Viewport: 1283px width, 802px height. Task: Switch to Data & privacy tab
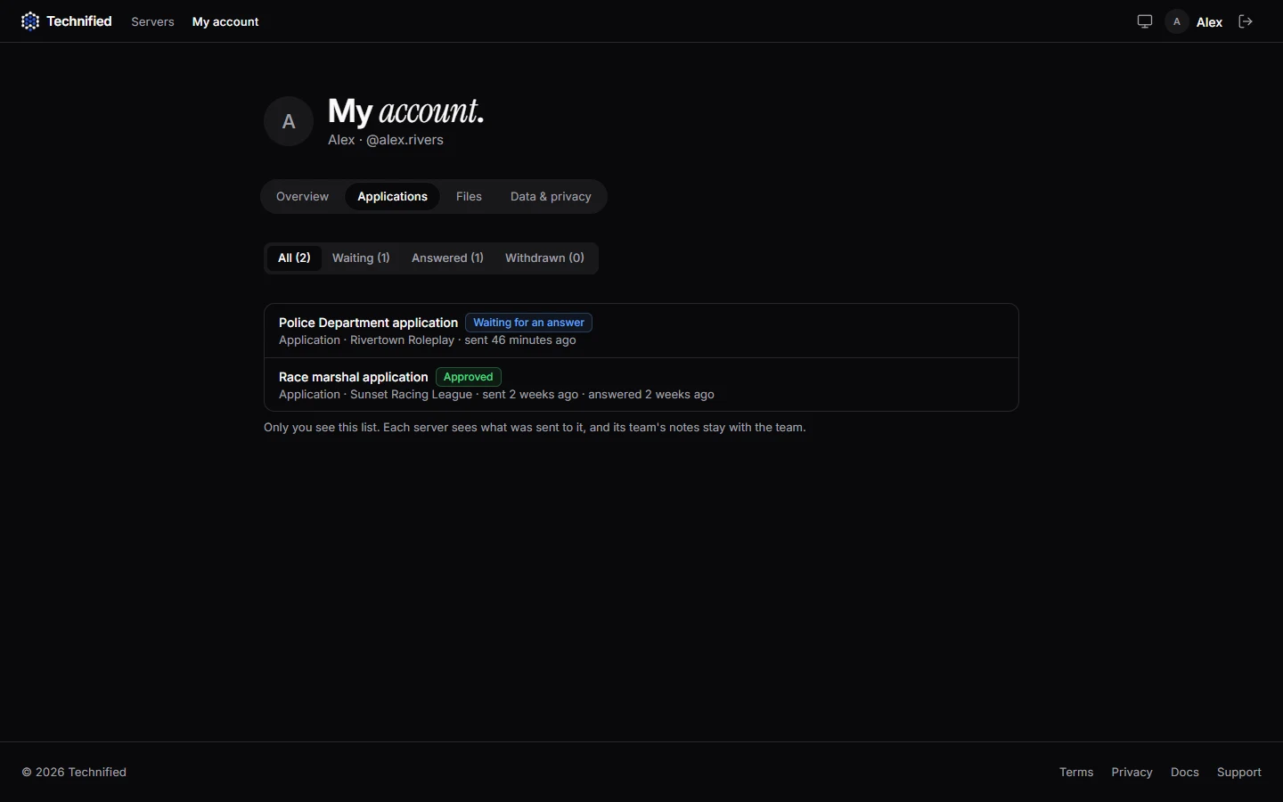coord(551,196)
